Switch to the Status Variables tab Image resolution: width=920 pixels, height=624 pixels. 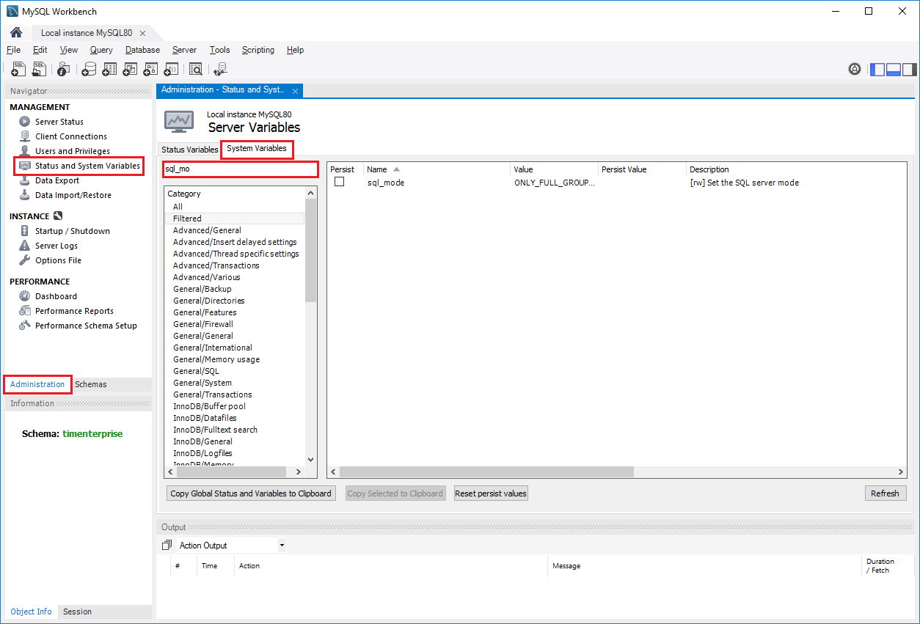click(189, 149)
